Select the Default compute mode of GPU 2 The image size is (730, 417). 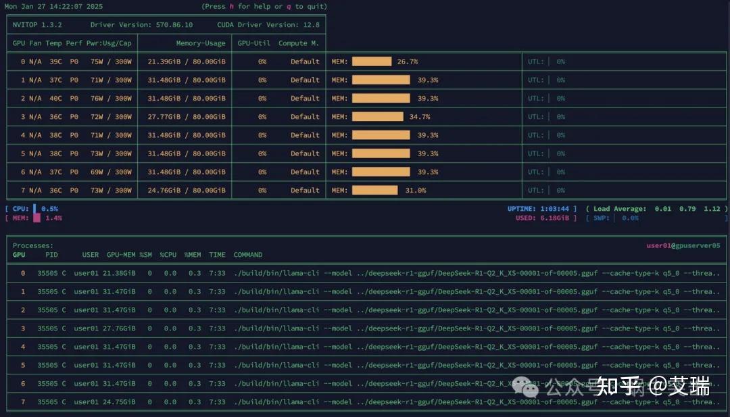[304, 98]
